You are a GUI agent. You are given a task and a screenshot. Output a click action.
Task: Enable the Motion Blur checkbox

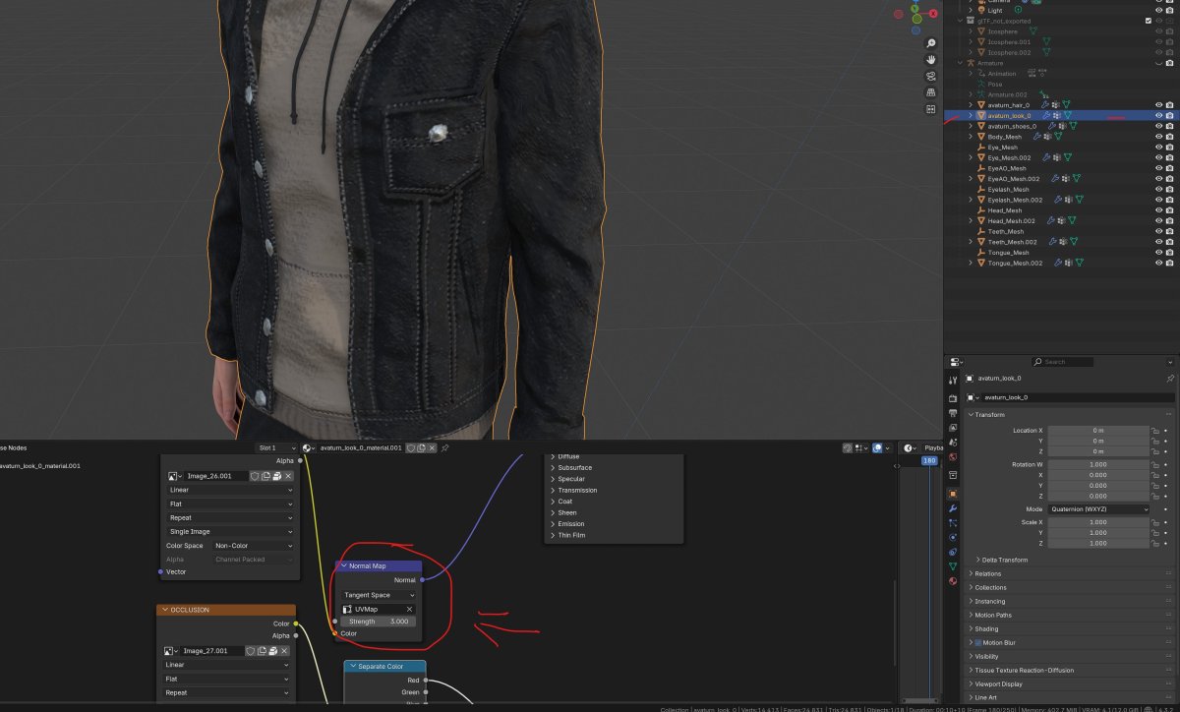click(x=977, y=642)
